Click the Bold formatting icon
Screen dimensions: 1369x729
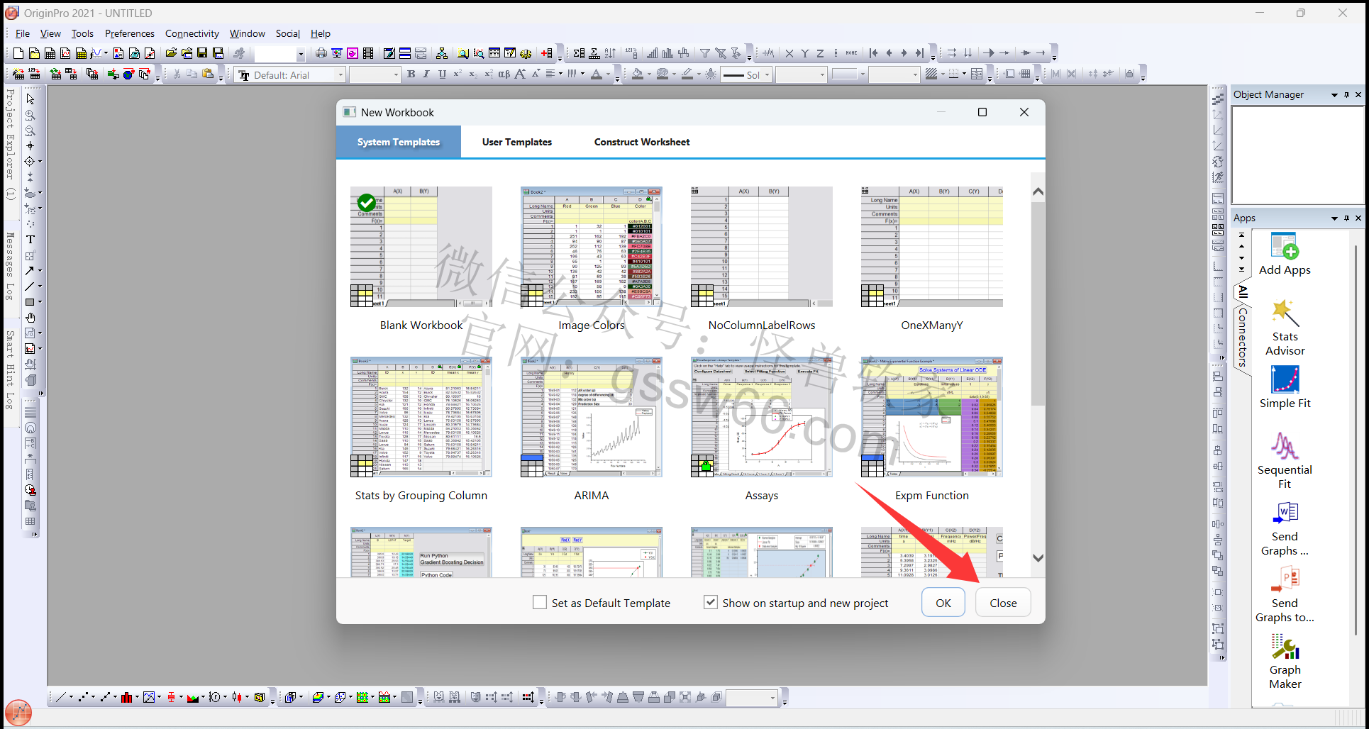pos(411,74)
